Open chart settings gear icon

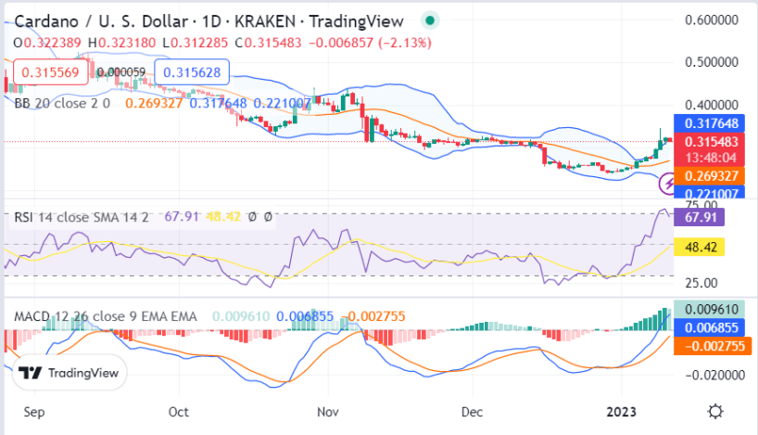pos(715,412)
